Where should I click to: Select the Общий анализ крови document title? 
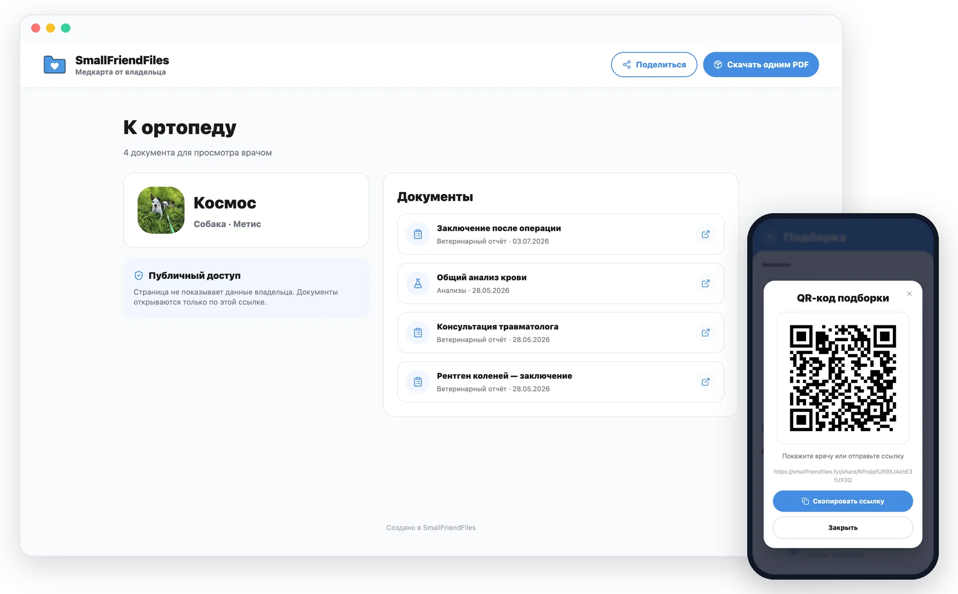click(x=481, y=278)
